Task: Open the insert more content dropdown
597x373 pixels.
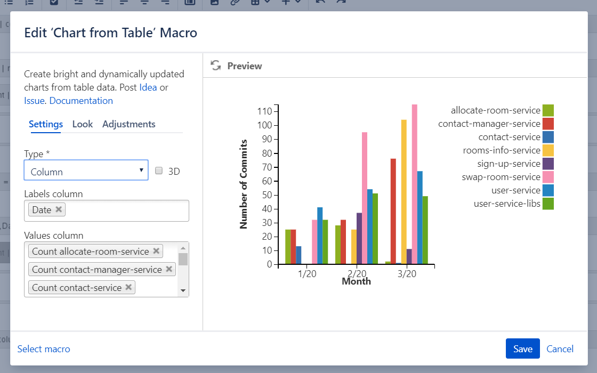Action: [298, 2]
